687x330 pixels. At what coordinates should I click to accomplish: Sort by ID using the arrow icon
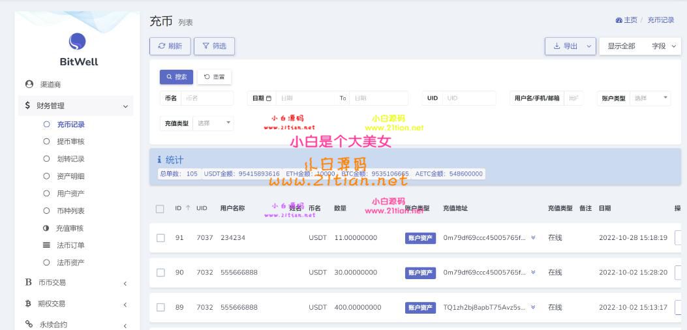[x=188, y=208]
